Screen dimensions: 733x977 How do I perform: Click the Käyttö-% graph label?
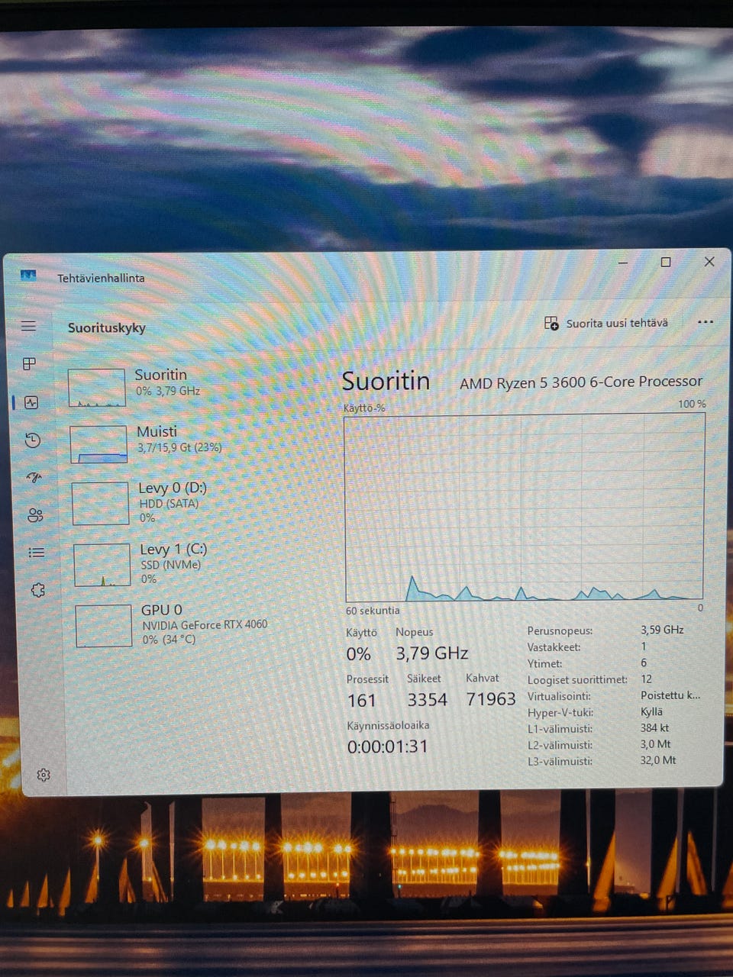(364, 408)
